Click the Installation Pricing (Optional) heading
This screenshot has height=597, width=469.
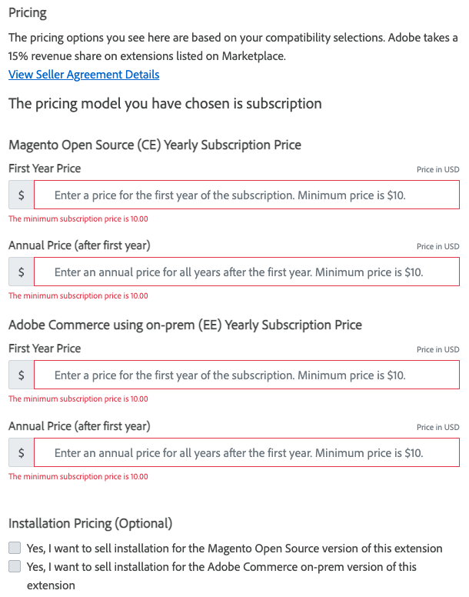90,523
